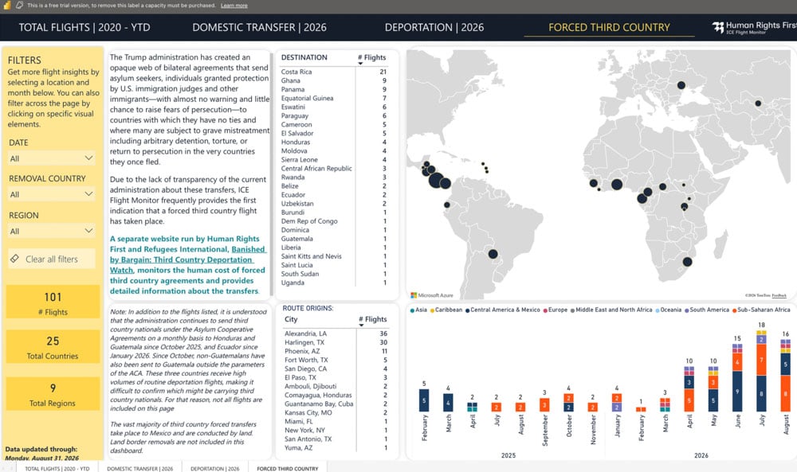Toggle the Oceania legend item

point(669,310)
